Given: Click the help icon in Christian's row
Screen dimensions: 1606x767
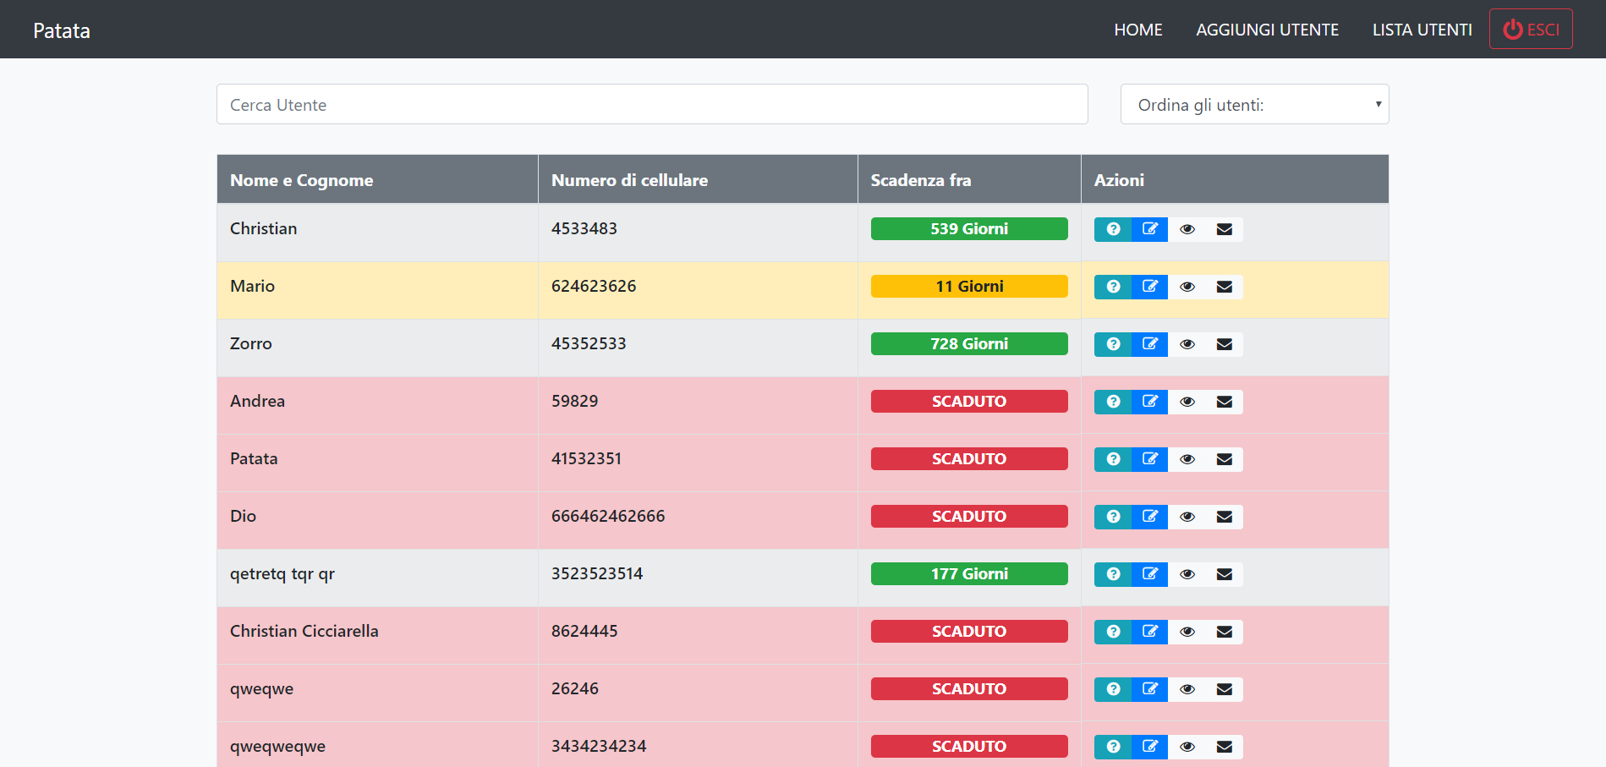Looking at the screenshot, I should tap(1113, 229).
